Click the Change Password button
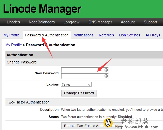 tap(79, 93)
